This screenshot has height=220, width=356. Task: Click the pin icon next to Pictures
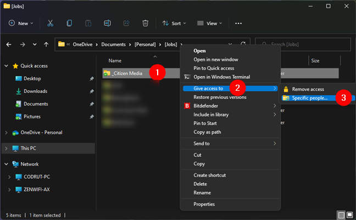(92, 117)
